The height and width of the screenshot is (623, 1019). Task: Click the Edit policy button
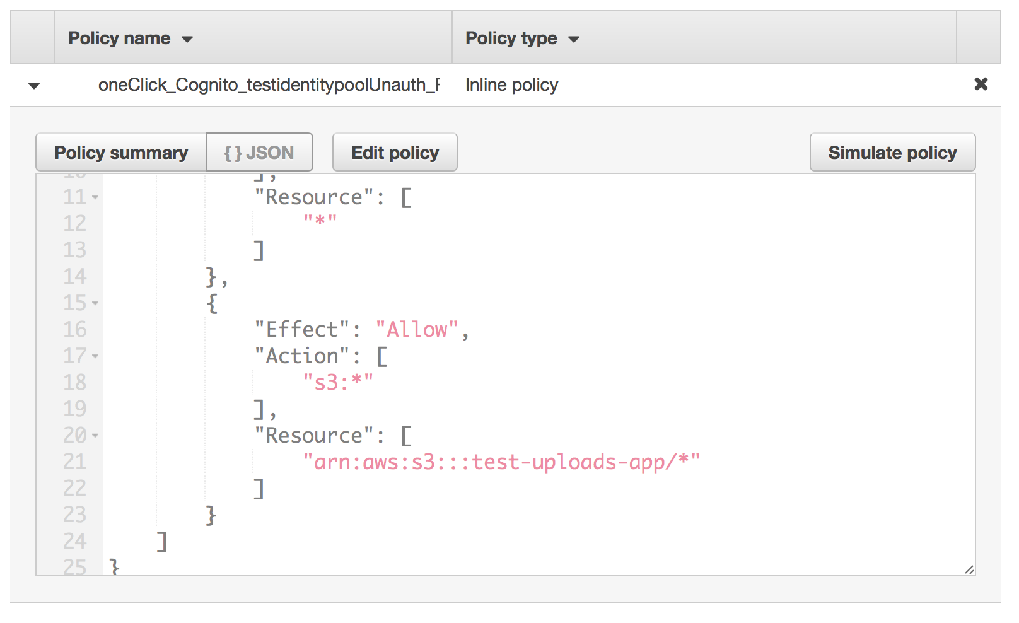[395, 153]
